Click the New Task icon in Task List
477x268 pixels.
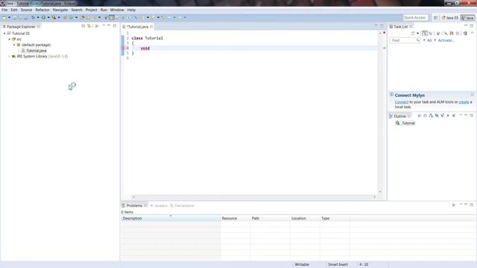(413, 33)
